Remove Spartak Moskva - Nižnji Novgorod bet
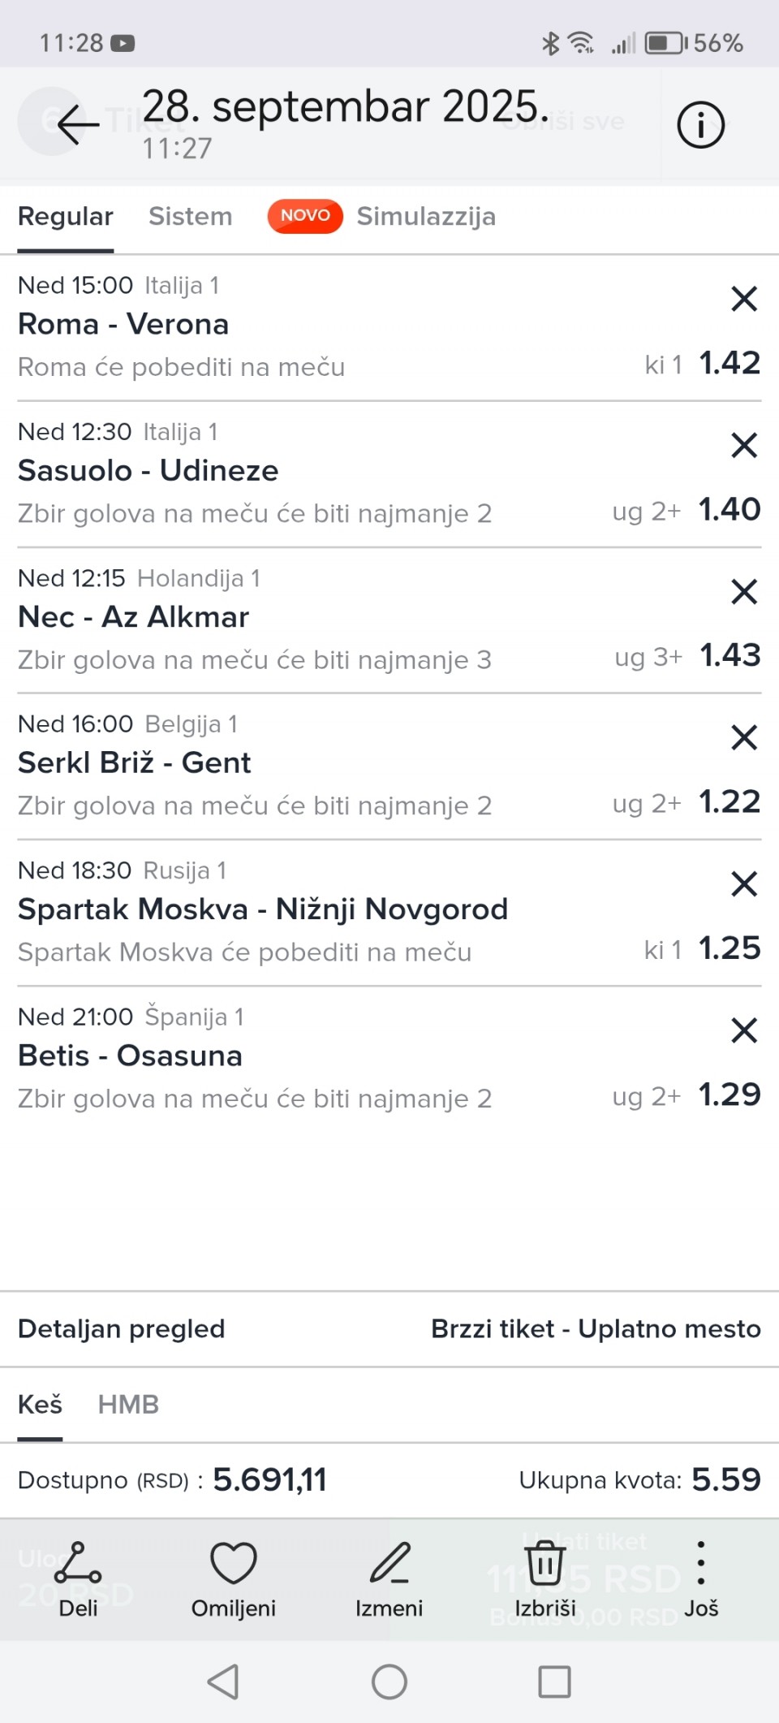779x1723 pixels. 743,883
